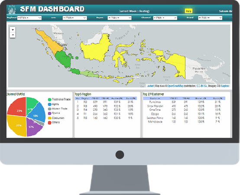Click the red Others legend marker
This screenshot has height=195, width=240.
49,123
